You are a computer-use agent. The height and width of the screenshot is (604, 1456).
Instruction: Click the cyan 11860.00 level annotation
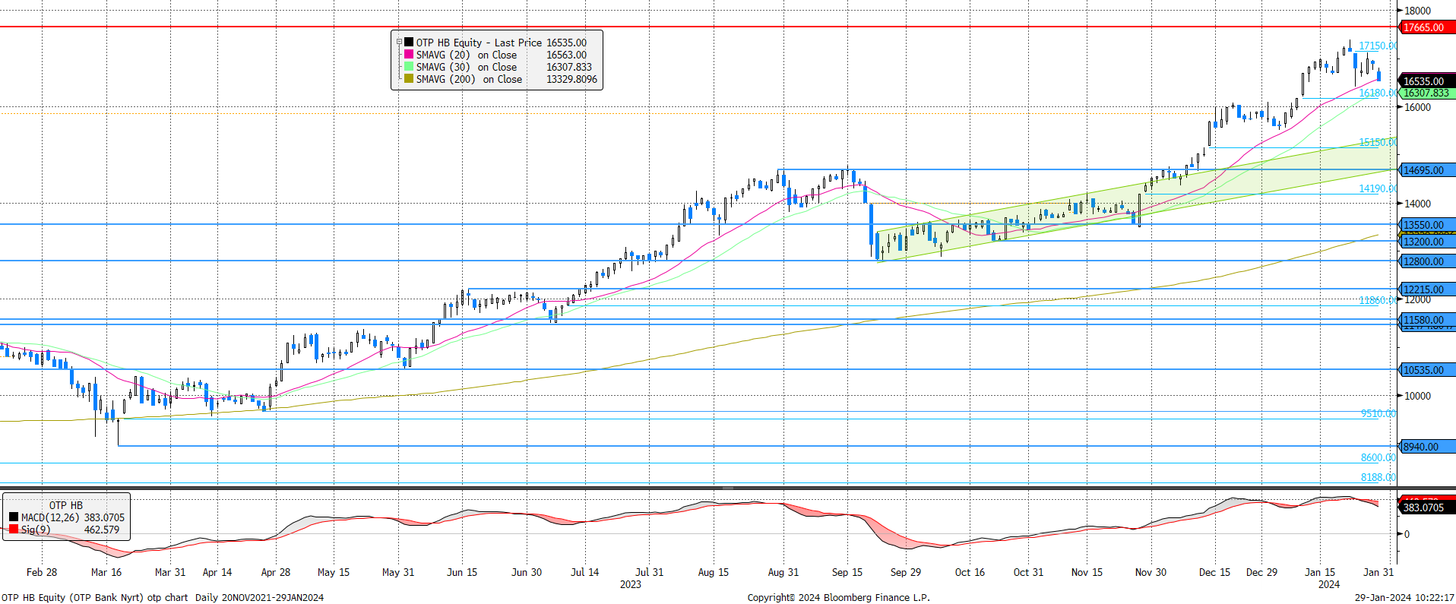[1377, 300]
